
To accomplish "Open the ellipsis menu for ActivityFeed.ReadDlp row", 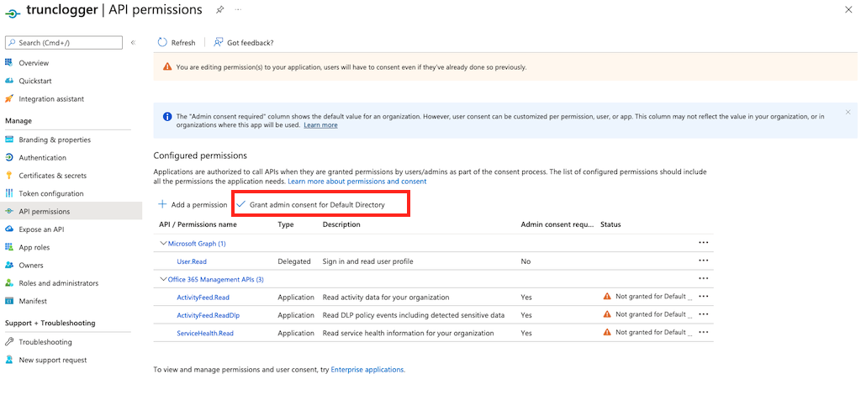I will pyautogui.click(x=704, y=314).
